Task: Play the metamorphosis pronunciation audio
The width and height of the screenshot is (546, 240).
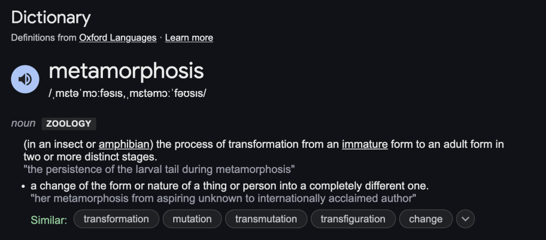Action: 25,79
